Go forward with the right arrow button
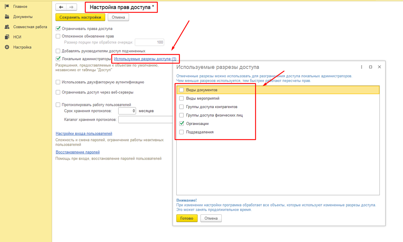The width and height of the screenshot is (403, 242). click(71, 7)
